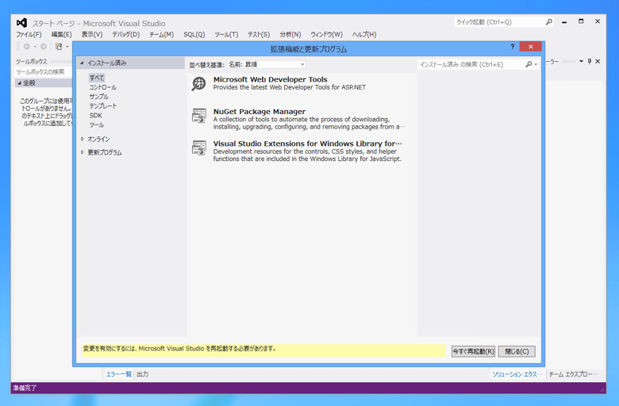The width and height of the screenshot is (619, 406).
Task: Switch to the ソリューション エクスプローラー tab
Action: [517, 374]
